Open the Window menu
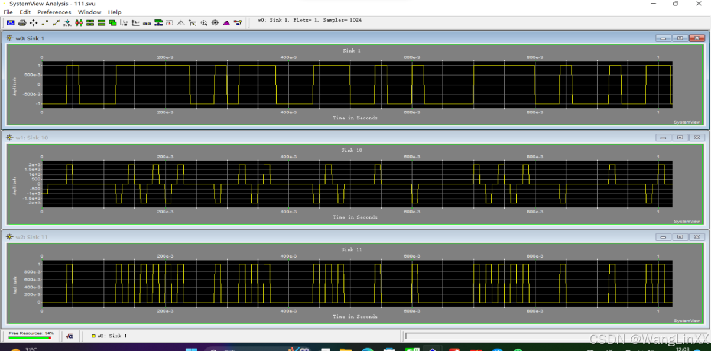 pos(89,12)
